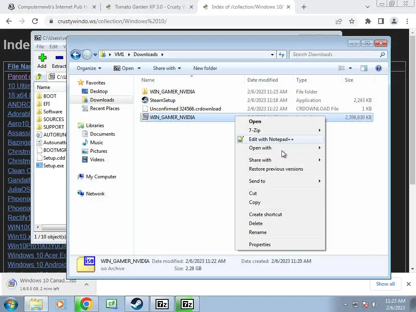
Task: Open the download item options chevron
Action: pyautogui.click(x=87, y=284)
